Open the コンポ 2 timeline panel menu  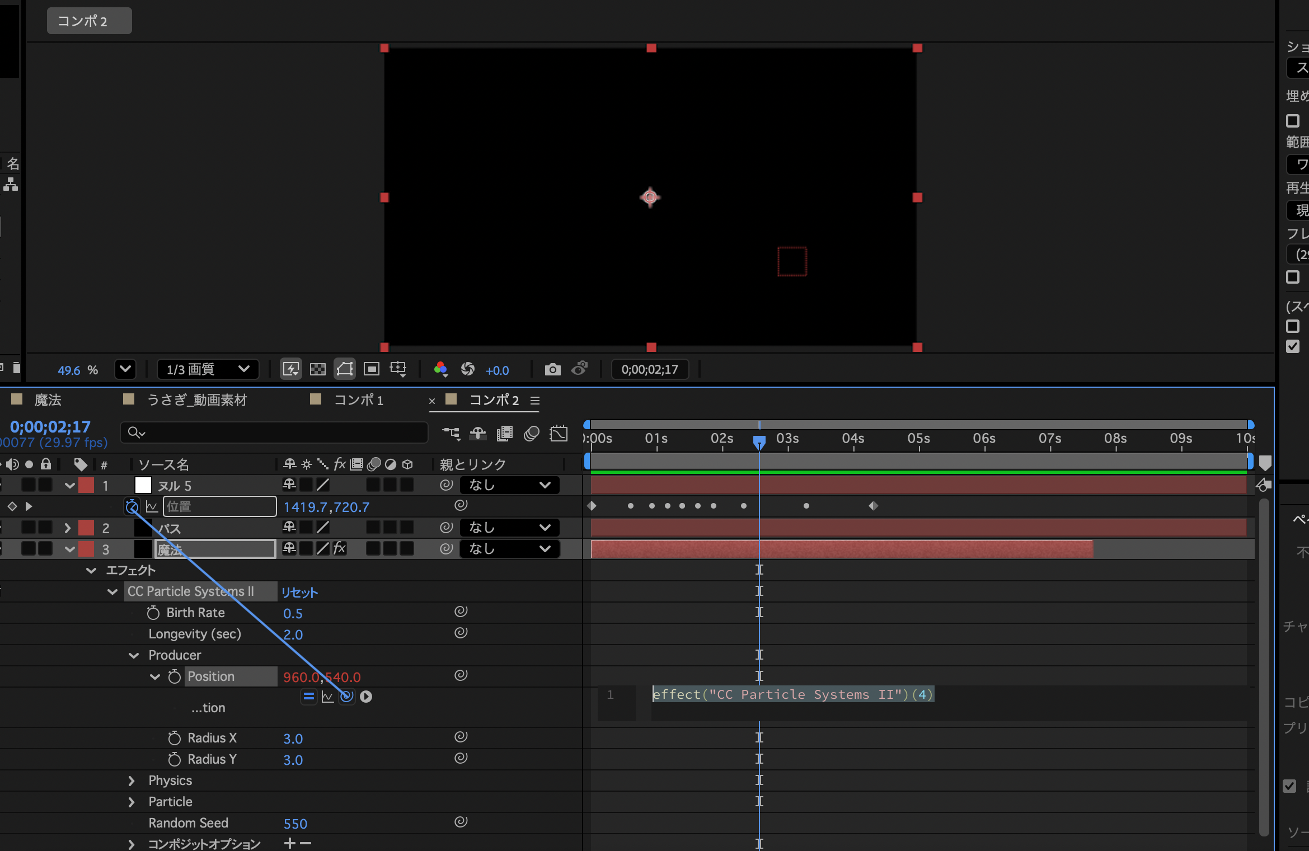[x=535, y=401]
